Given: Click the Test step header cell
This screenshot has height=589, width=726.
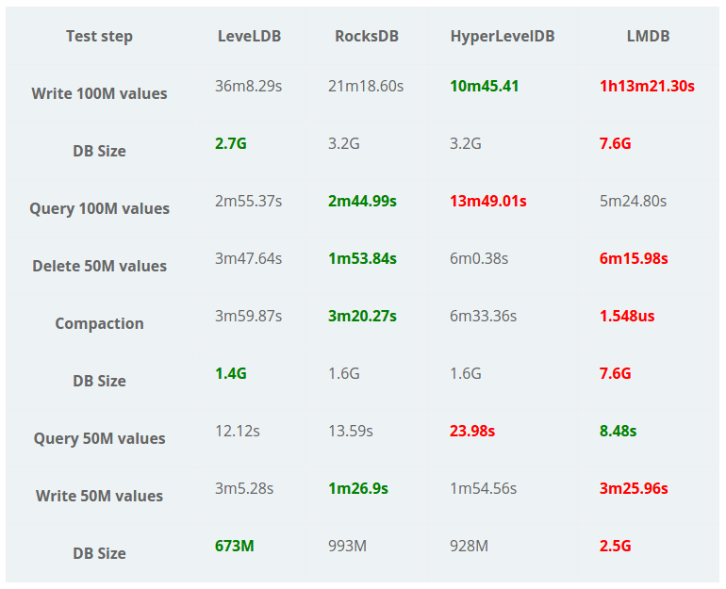Looking at the screenshot, I should pos(99,37).
